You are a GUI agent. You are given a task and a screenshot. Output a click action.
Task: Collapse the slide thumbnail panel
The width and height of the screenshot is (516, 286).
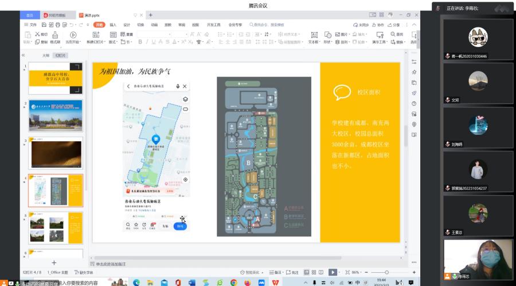(x=24, y=55)
